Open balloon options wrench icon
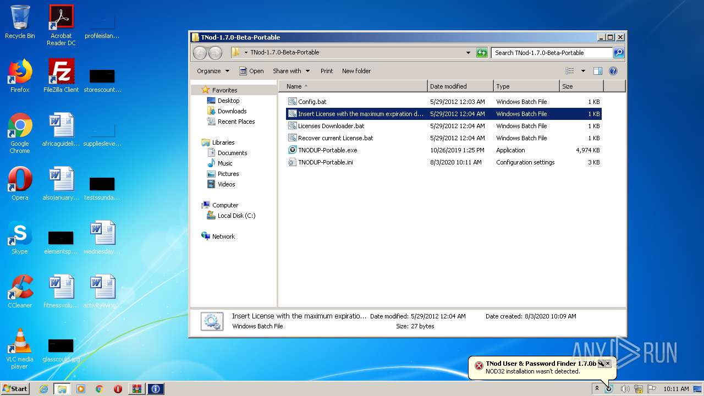 tap(601, 364)
